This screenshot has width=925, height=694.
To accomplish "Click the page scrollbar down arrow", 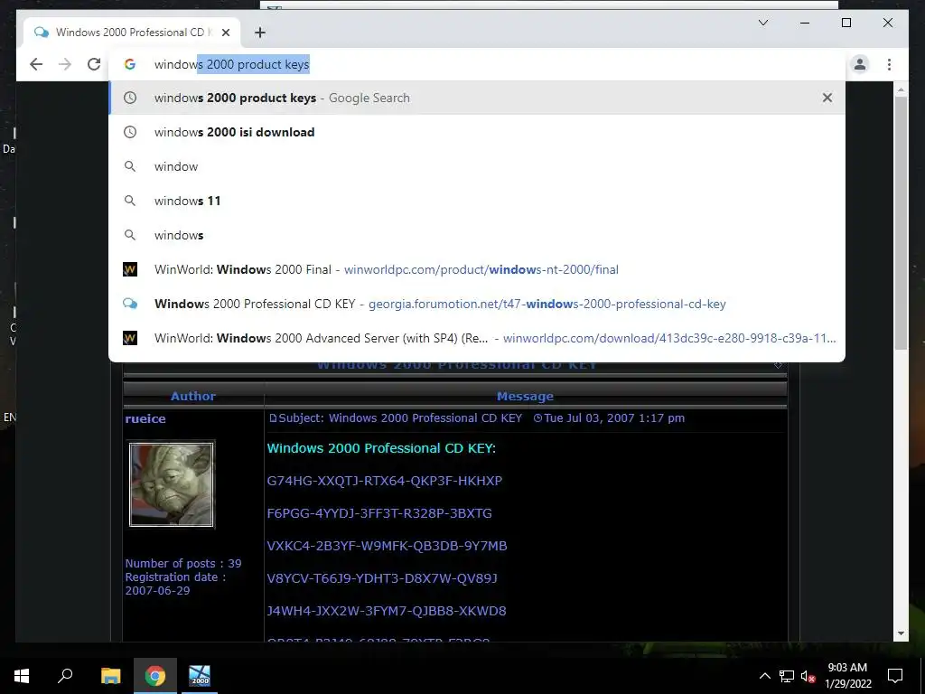I will coord(901,633).
